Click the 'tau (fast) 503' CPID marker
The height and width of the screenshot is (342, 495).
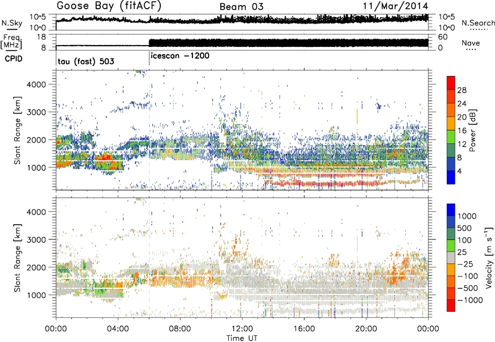click(x=86, y=61)
